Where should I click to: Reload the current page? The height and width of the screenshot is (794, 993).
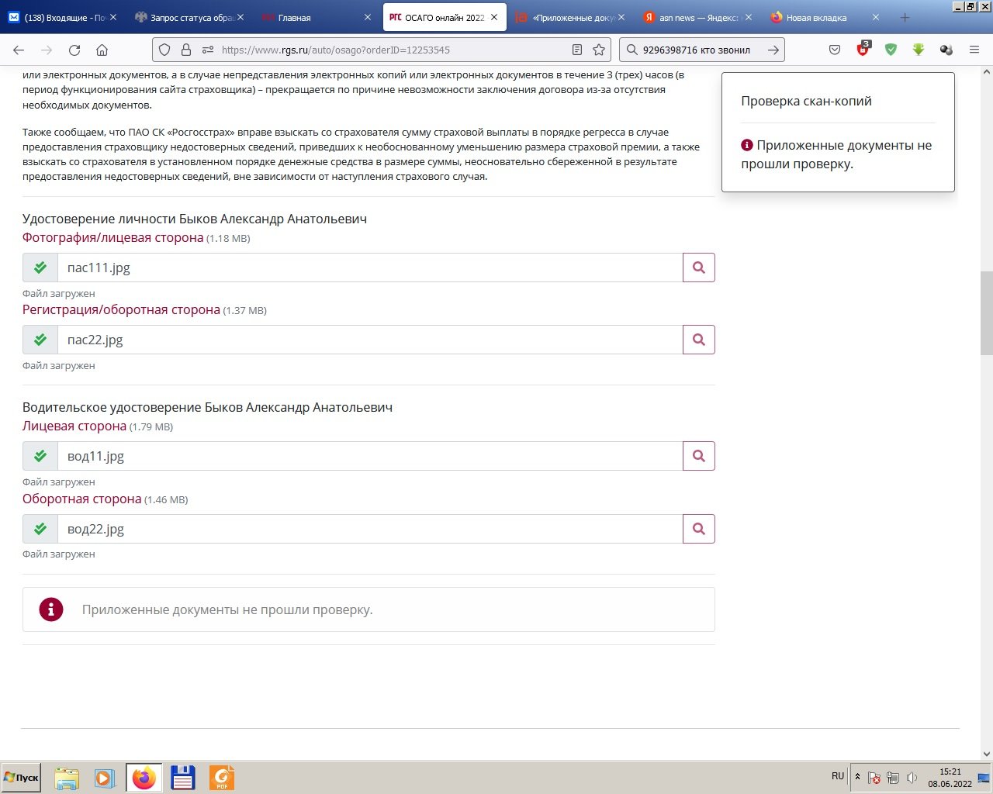pos(74,50)
